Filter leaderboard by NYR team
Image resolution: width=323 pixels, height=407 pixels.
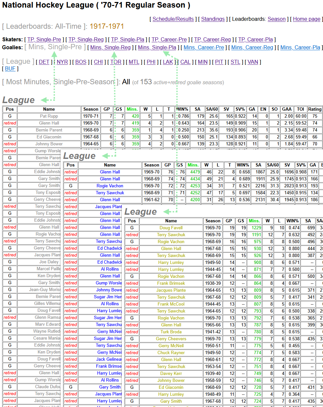point(62,62)
